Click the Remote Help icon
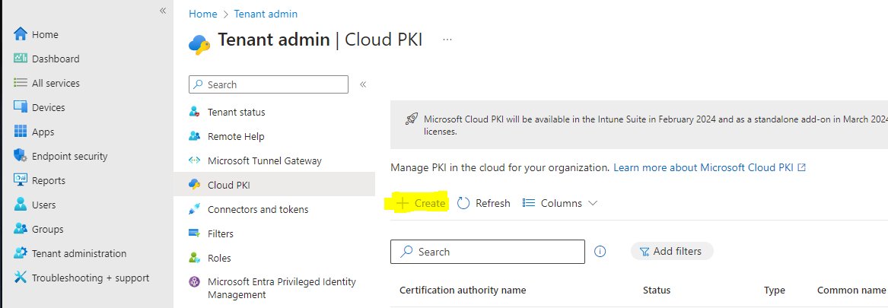Screen dimensions: 888x308 [194, 136]
